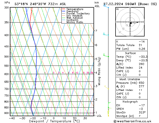The image size is (159, 123).
Task: Click the Most Unstable theta-e value 277
Action: tap(142, 86)
